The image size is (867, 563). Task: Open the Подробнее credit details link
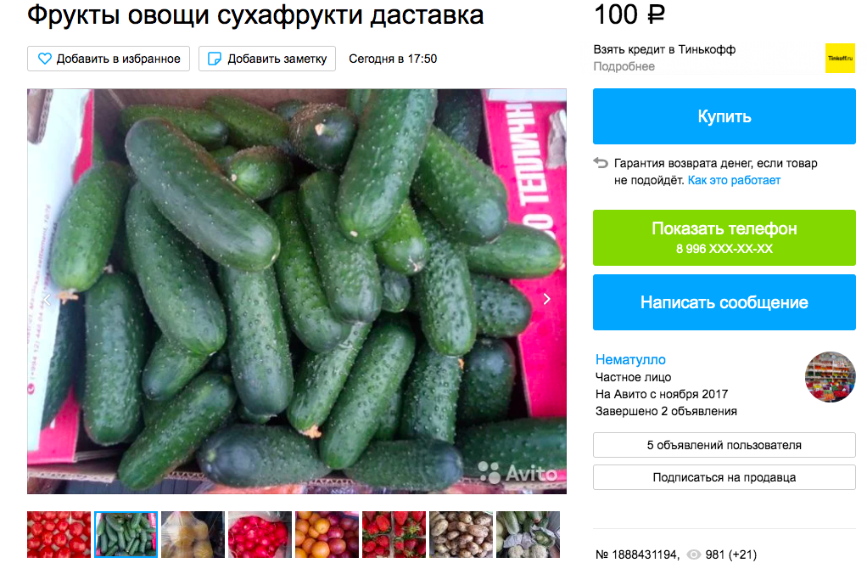[624, 66]
